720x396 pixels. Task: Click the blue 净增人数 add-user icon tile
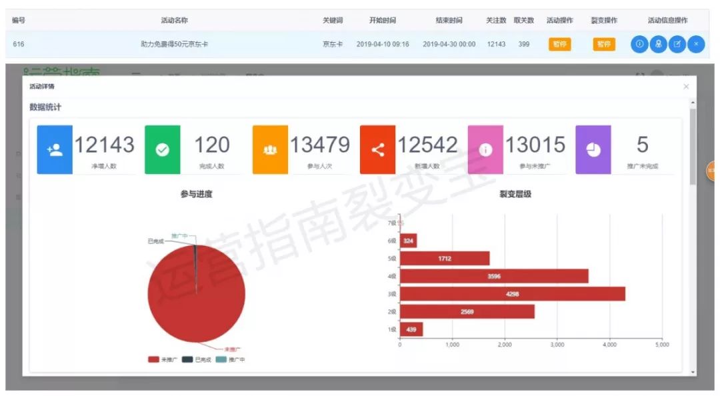55,150
